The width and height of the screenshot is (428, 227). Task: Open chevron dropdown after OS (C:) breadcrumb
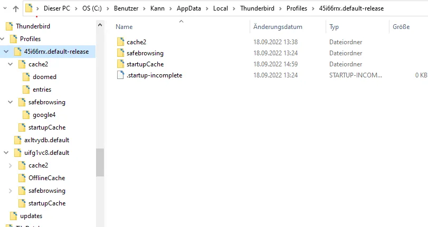[108, 9]
